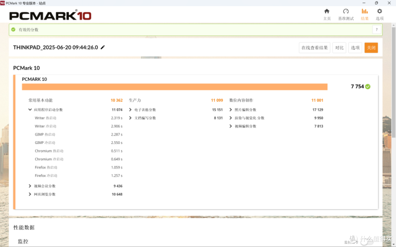Click the 常用基本功能 heading
The image size is (396, 247).
(x=40, y=100)
